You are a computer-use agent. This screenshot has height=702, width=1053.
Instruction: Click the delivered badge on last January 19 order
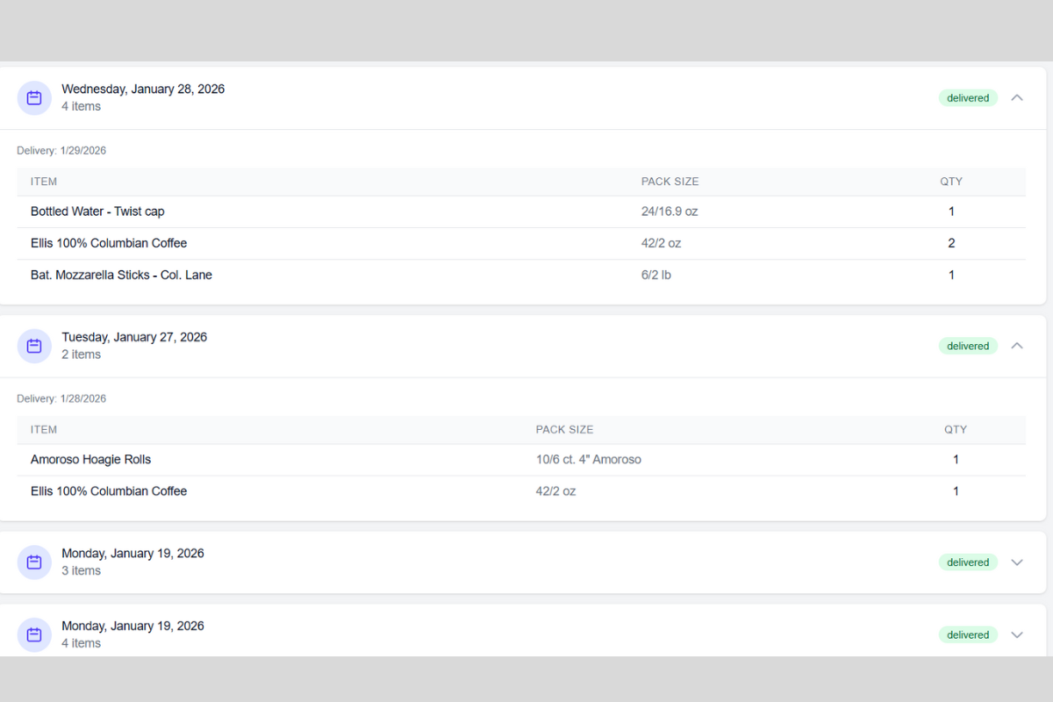(968, 634)
